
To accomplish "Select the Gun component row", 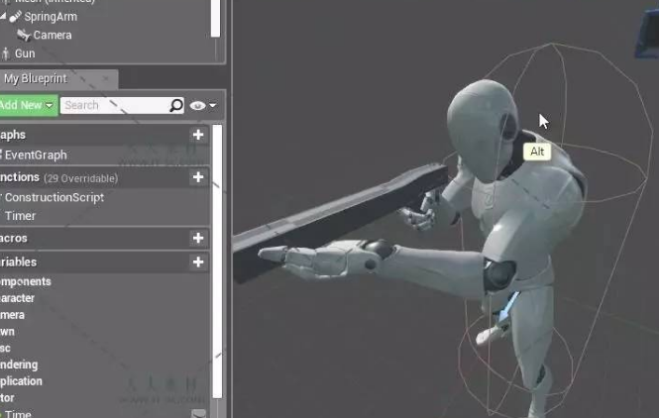I will click(107, 53).
